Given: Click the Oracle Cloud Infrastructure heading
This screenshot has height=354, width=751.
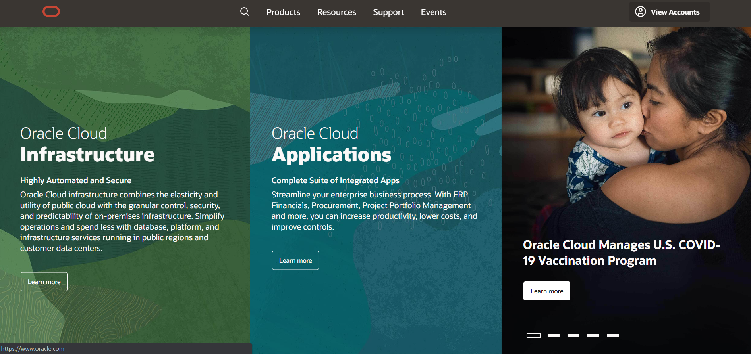Looking at the screenshot, I should click(x=87, y=145).
